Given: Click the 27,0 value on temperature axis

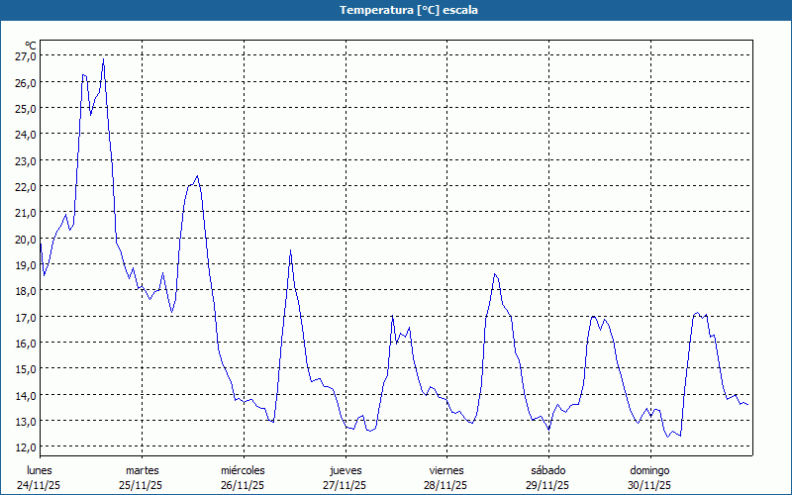Looking at the screenshot, I should coord(26,56).
